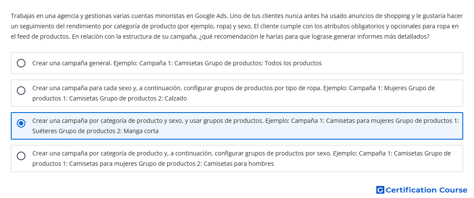Viewport: 474px width, 198px height.
Task: Choose radio for 'grupos de productos por sexo'
Action: pos(21,156)
